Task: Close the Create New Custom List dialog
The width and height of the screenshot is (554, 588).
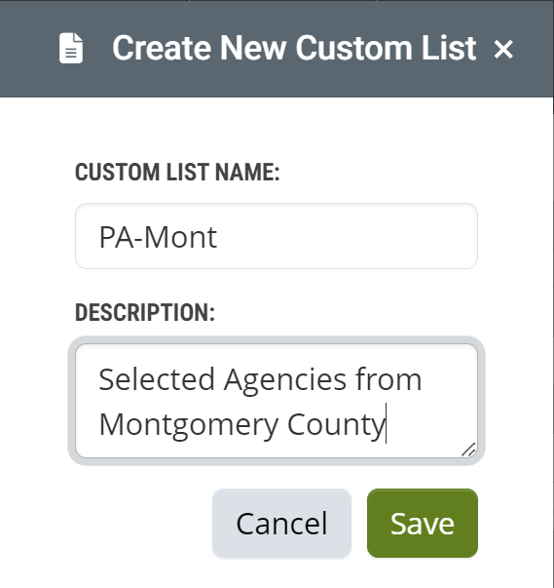Action: click(503, 49)
